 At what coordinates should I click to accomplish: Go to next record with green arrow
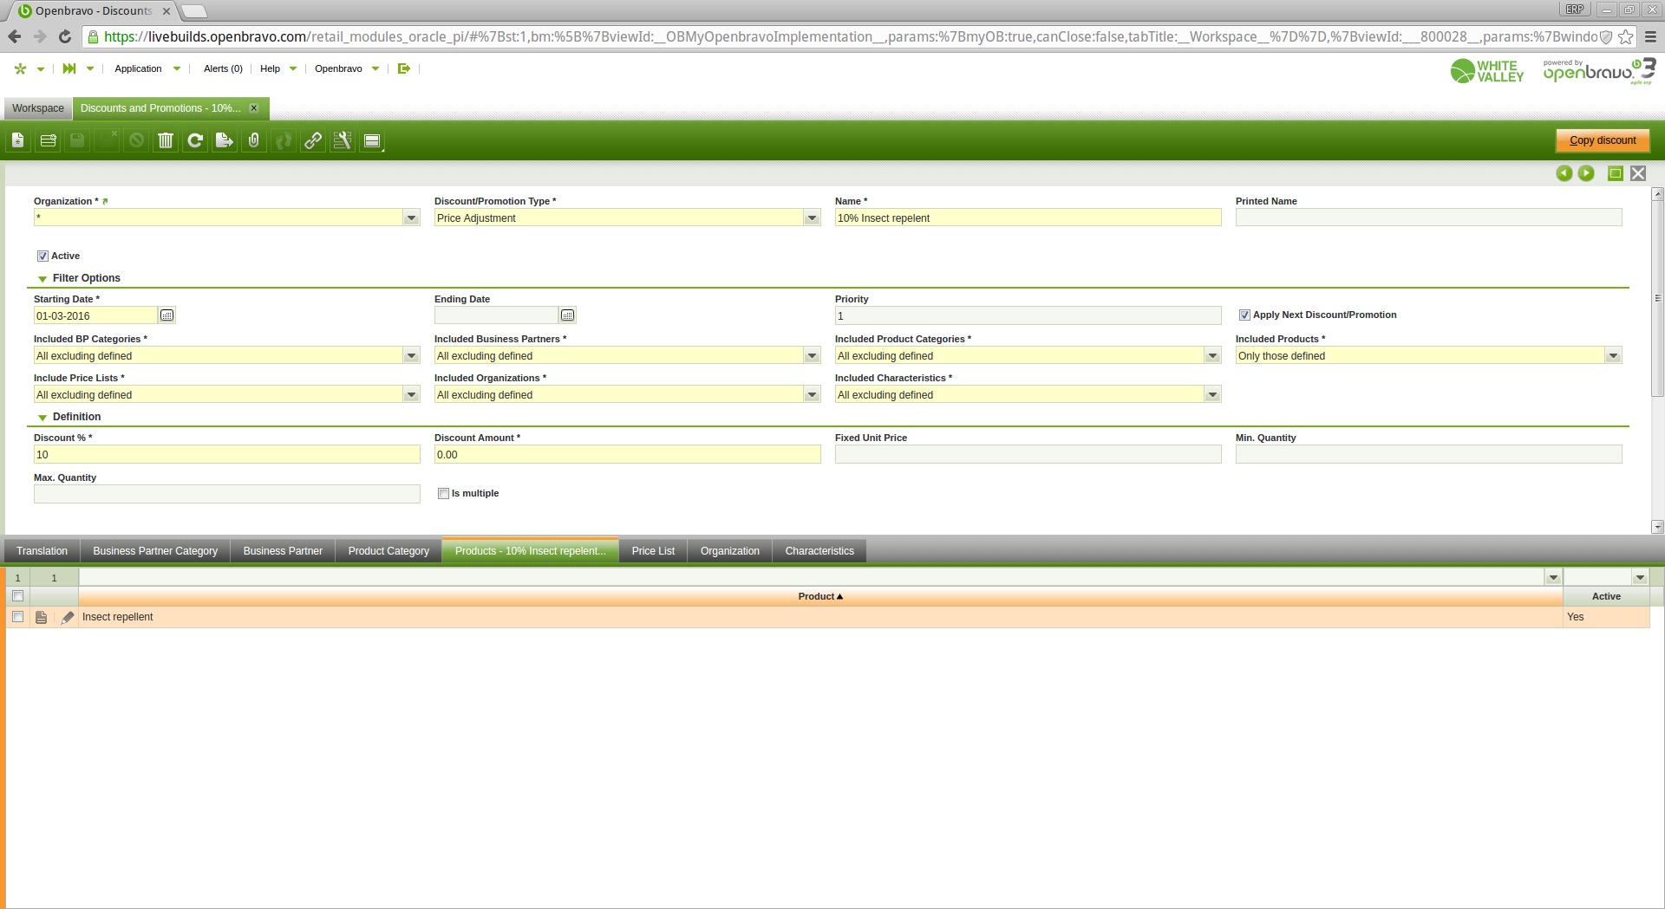pyautogui.click(x=1586, y=173)
